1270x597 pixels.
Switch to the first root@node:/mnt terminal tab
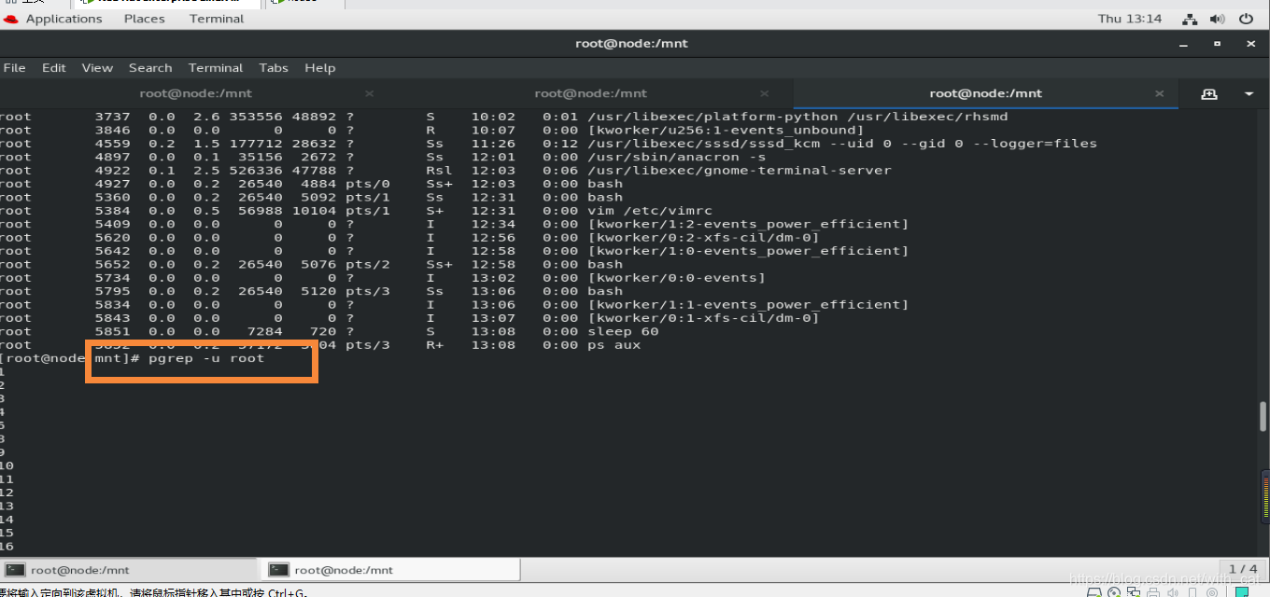coord(196,93)
